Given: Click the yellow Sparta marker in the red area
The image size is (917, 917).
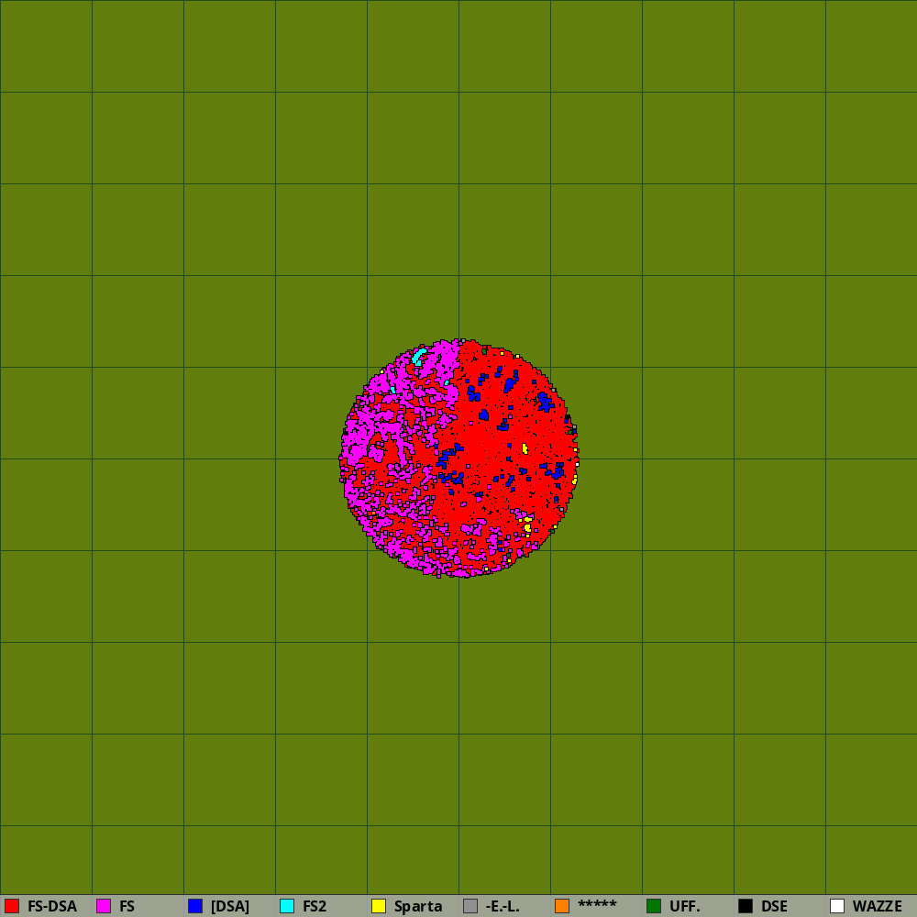Looking at the screenshot, I should click(525, 448).
